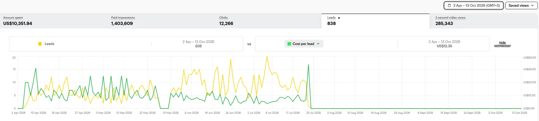Image resolution: width=539 pixels, height=121 pixels.
Task: Click the 10 Aug 2026 axis label
Action: point(355,113)
